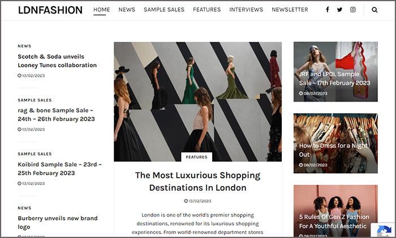Click the FEATURES category badge on main image
Screen dimensions: 396x238
coord(196,157)
